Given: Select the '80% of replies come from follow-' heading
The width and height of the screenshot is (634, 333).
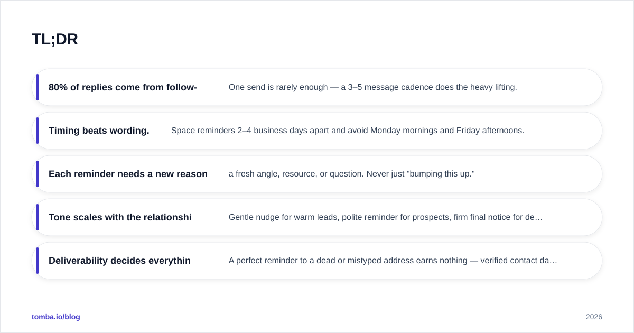Looking at the screenshot, I should click(x=123, y=87).
